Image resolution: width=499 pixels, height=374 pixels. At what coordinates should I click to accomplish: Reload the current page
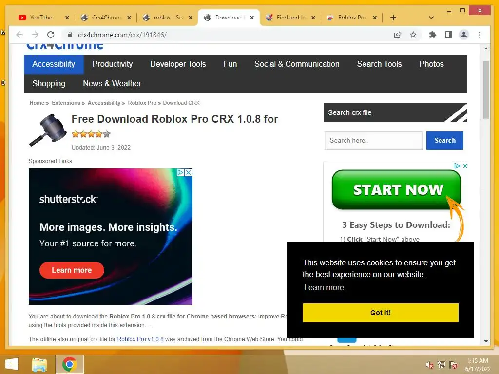[51, 35]
